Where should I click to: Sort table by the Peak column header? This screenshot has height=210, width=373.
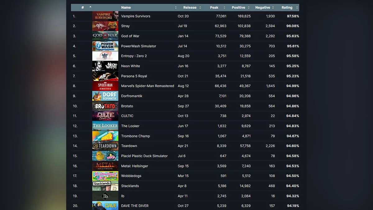coord(214,7)
